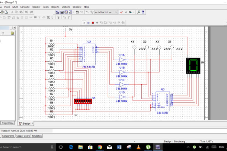Select the 74LS47D decoder U3

coord(163,101)
